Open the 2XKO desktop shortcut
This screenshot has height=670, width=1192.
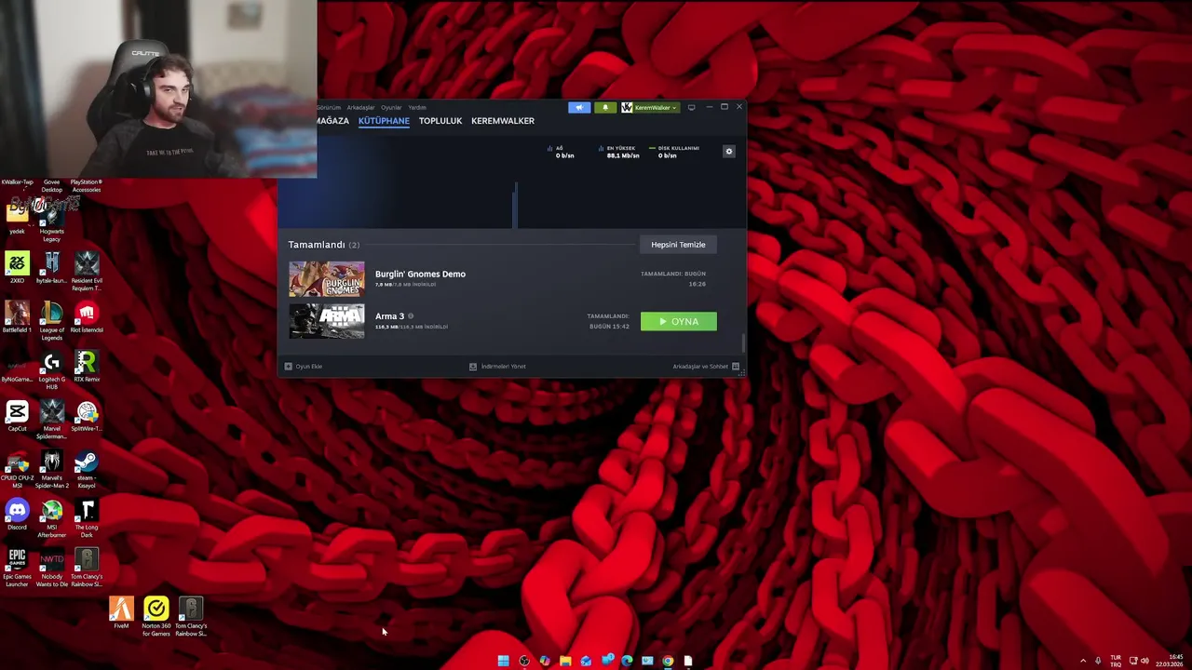pyautogui.click(x=17, y=268)
